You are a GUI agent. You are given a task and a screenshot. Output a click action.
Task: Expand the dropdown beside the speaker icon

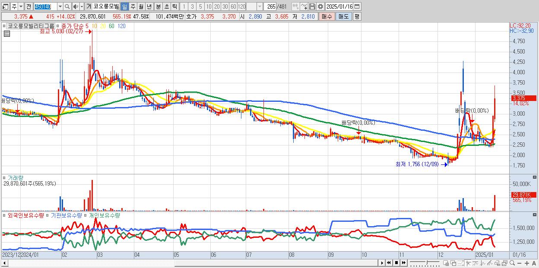tap(82, 6)
